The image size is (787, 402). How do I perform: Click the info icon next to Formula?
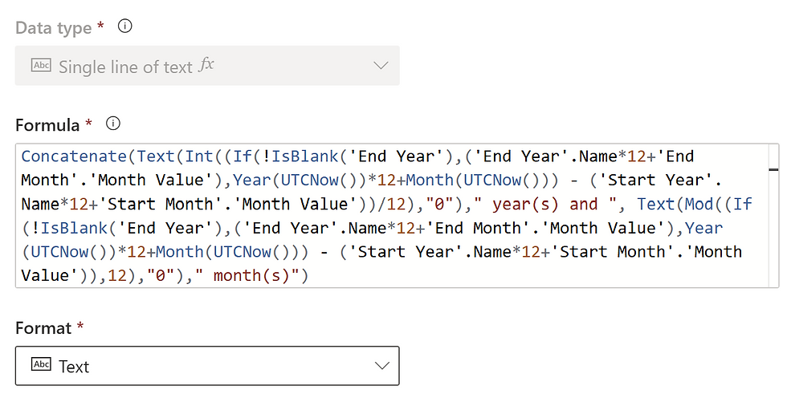coord(113,124)
